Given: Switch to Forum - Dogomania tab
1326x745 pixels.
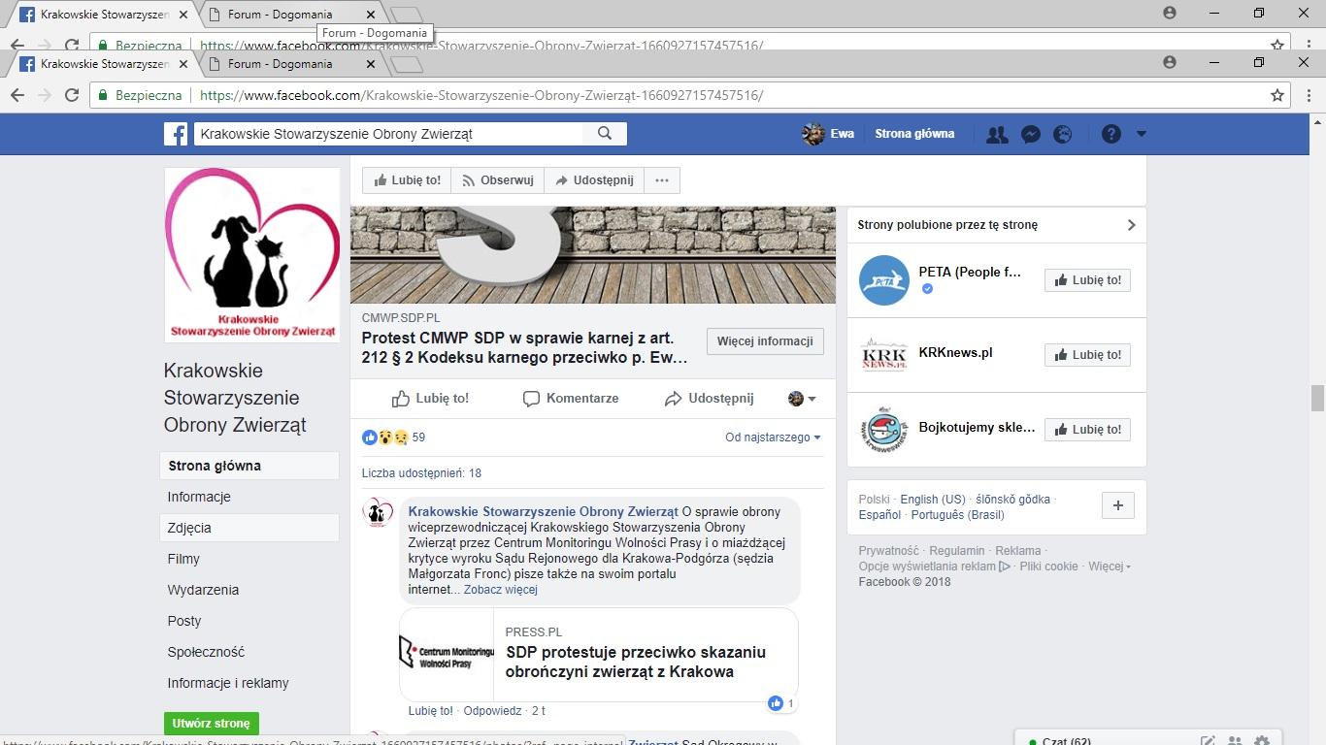Looking at the screenshot, I should [280, 64].
